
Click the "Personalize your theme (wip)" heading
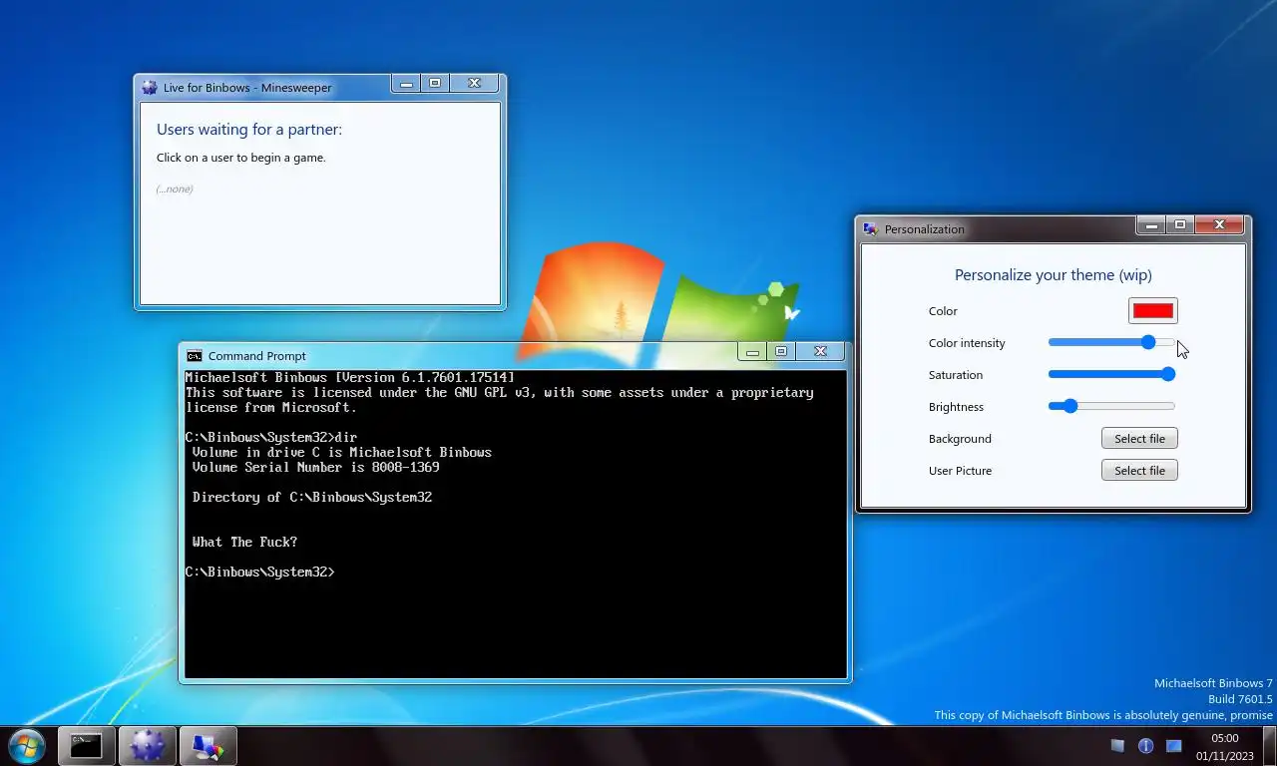coord(1054,275)
